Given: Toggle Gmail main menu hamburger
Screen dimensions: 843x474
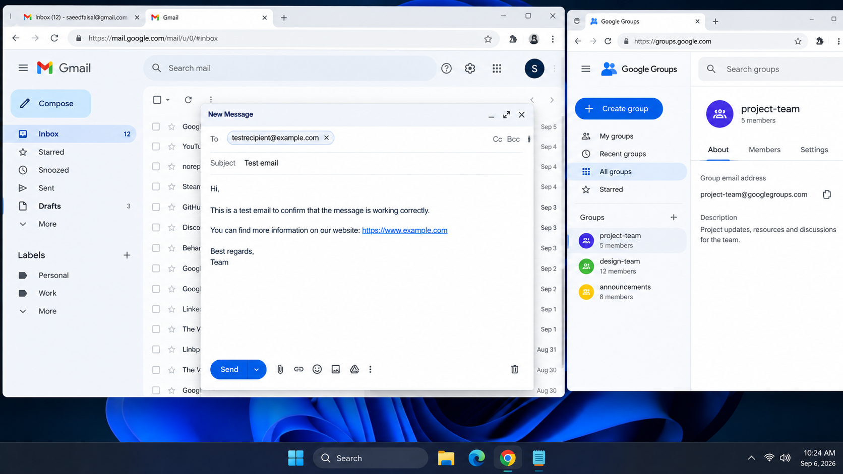Looking at the screenshot, I should pos(23,68).
